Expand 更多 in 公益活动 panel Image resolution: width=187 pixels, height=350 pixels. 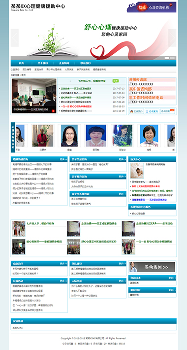63,281
